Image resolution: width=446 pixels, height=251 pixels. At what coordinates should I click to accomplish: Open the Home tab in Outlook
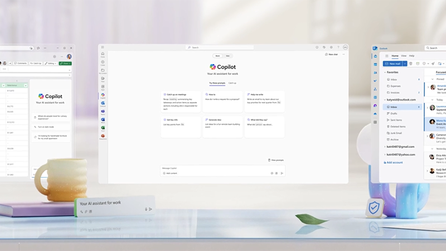coord(395,56)
